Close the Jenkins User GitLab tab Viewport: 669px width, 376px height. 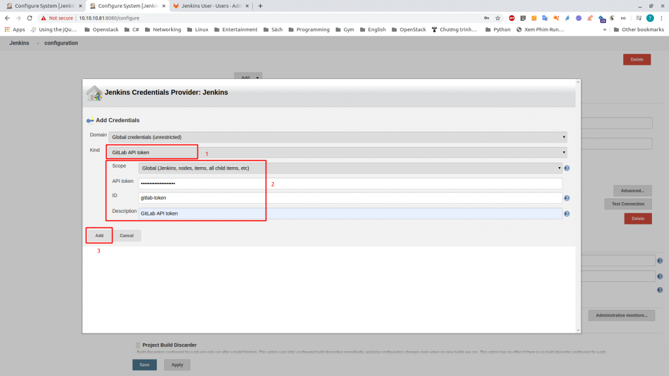[x=247, y=6]
